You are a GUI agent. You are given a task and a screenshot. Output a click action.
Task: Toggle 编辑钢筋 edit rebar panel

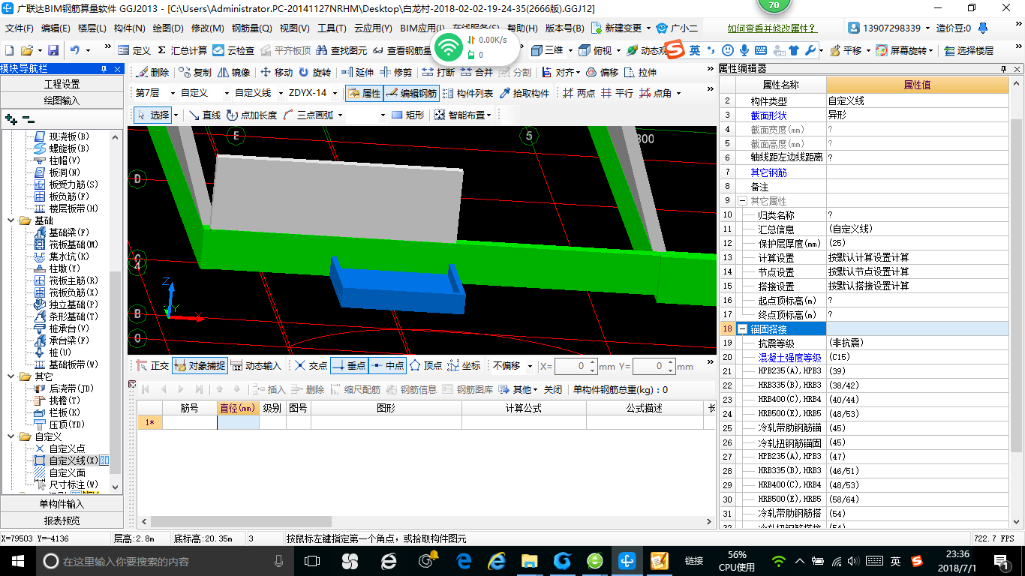click(411, 93)
